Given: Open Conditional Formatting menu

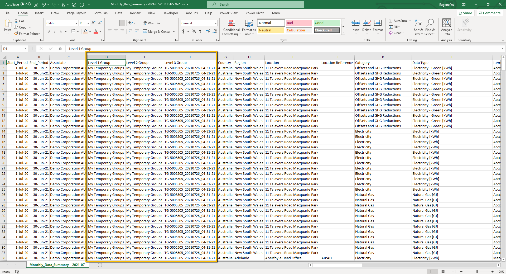Looking at the screenshot, I should 231,27.
